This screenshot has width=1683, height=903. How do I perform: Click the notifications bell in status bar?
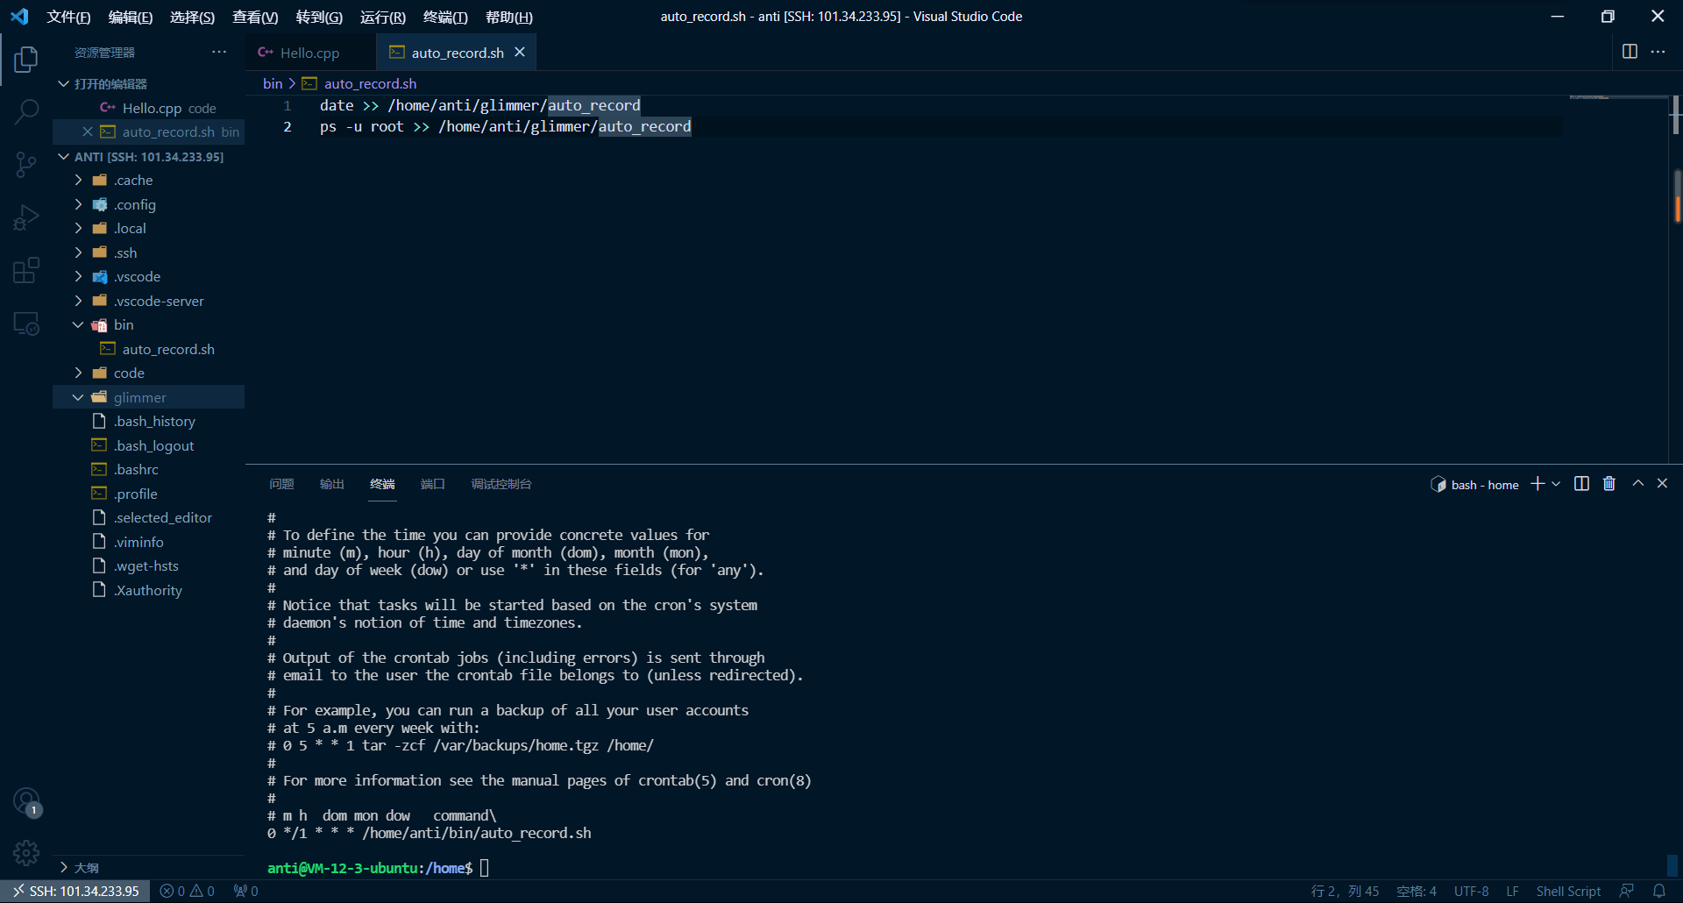tap(1658, 891)
